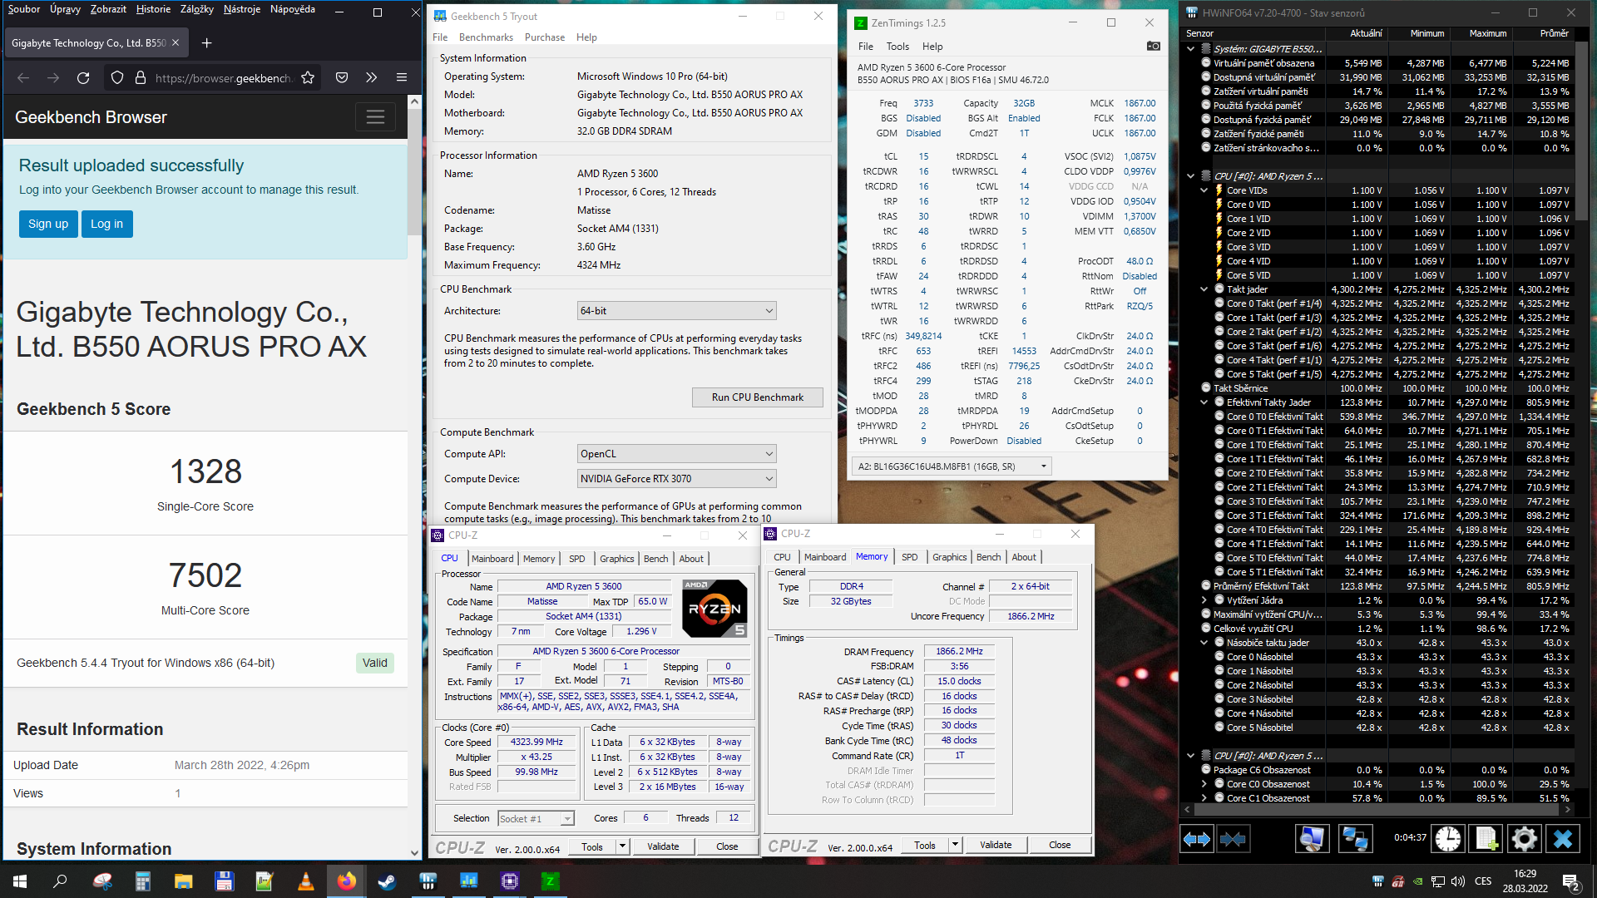The height and width of the screenshot is (898, 1597).
Task: Open a new Firefox tab
Action: [x=207, y=42]
